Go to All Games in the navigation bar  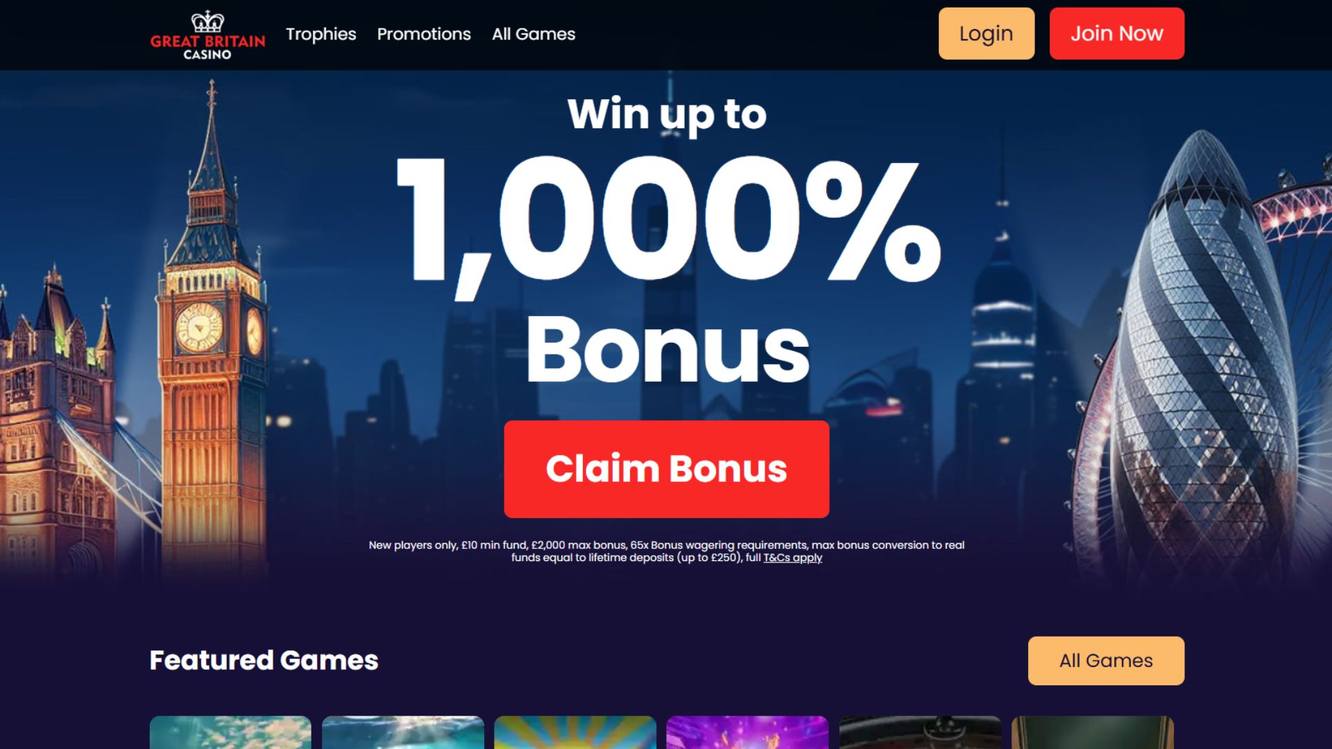click(x=533, y=34)
